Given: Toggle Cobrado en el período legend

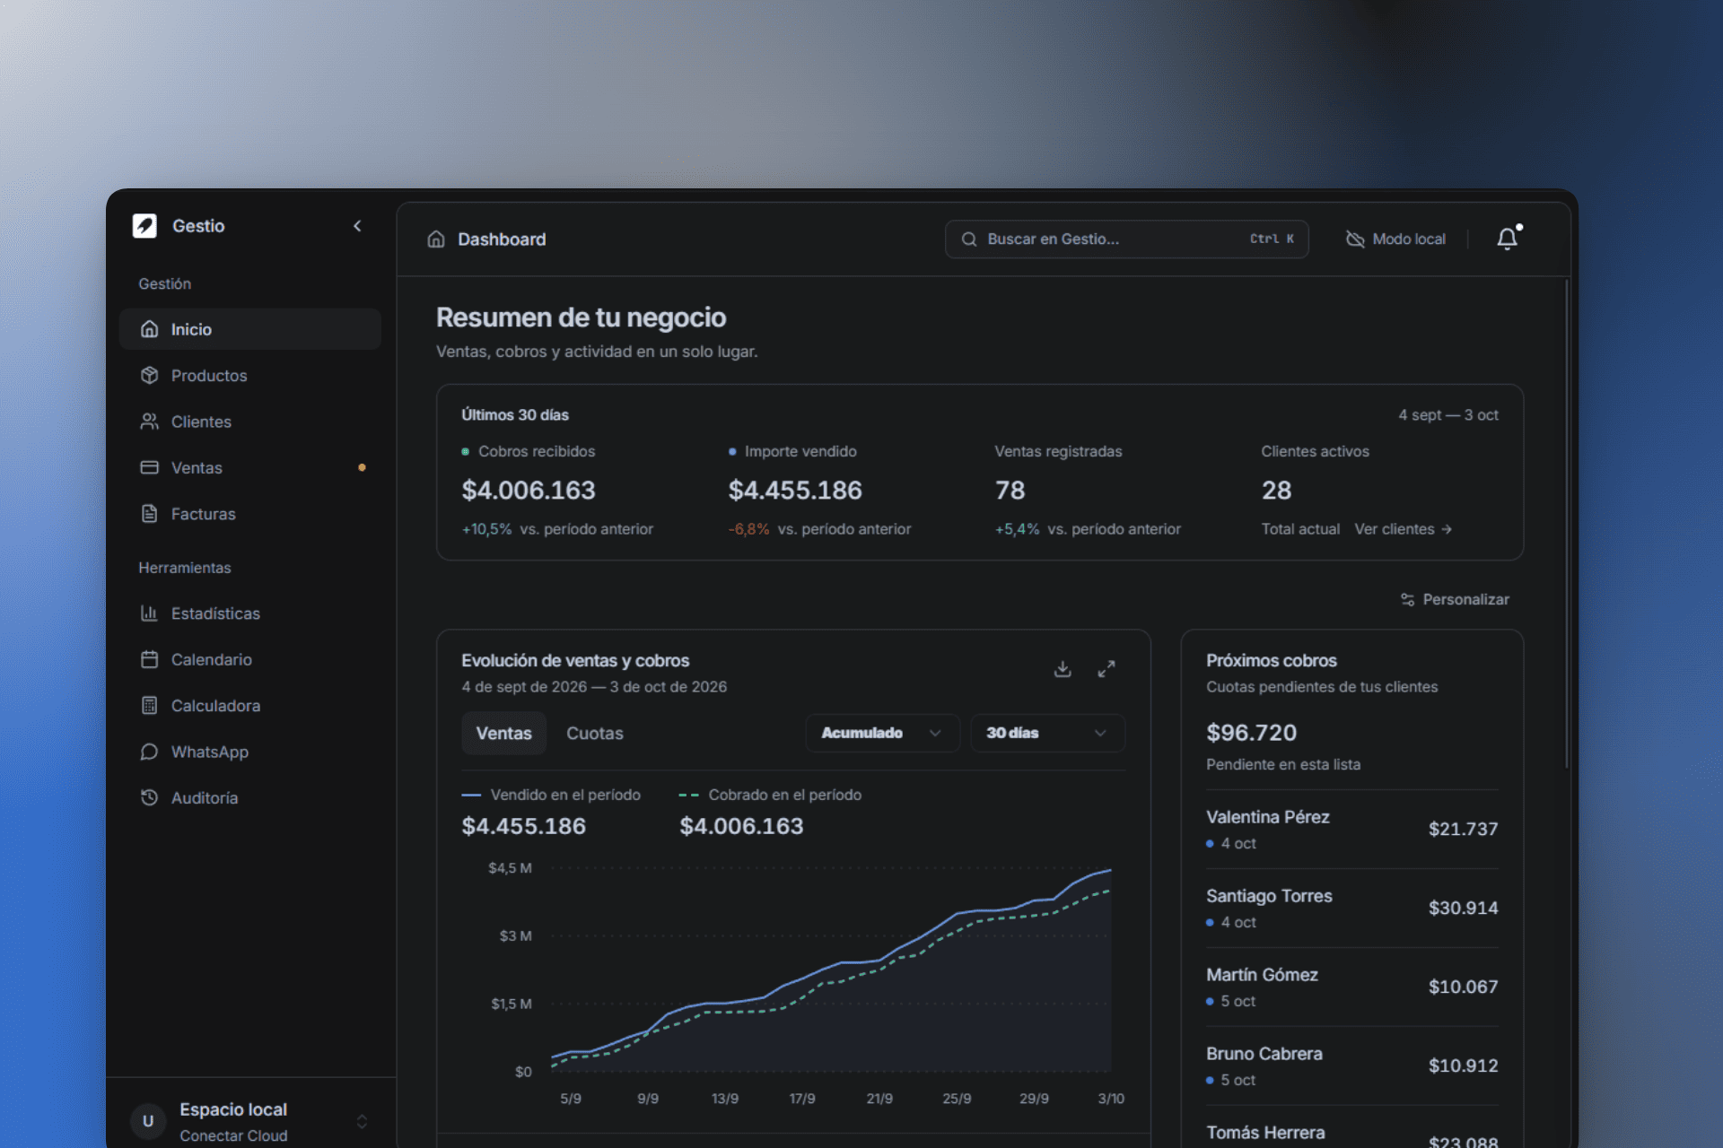Looking at the screenshot, I should pos(770,795).
